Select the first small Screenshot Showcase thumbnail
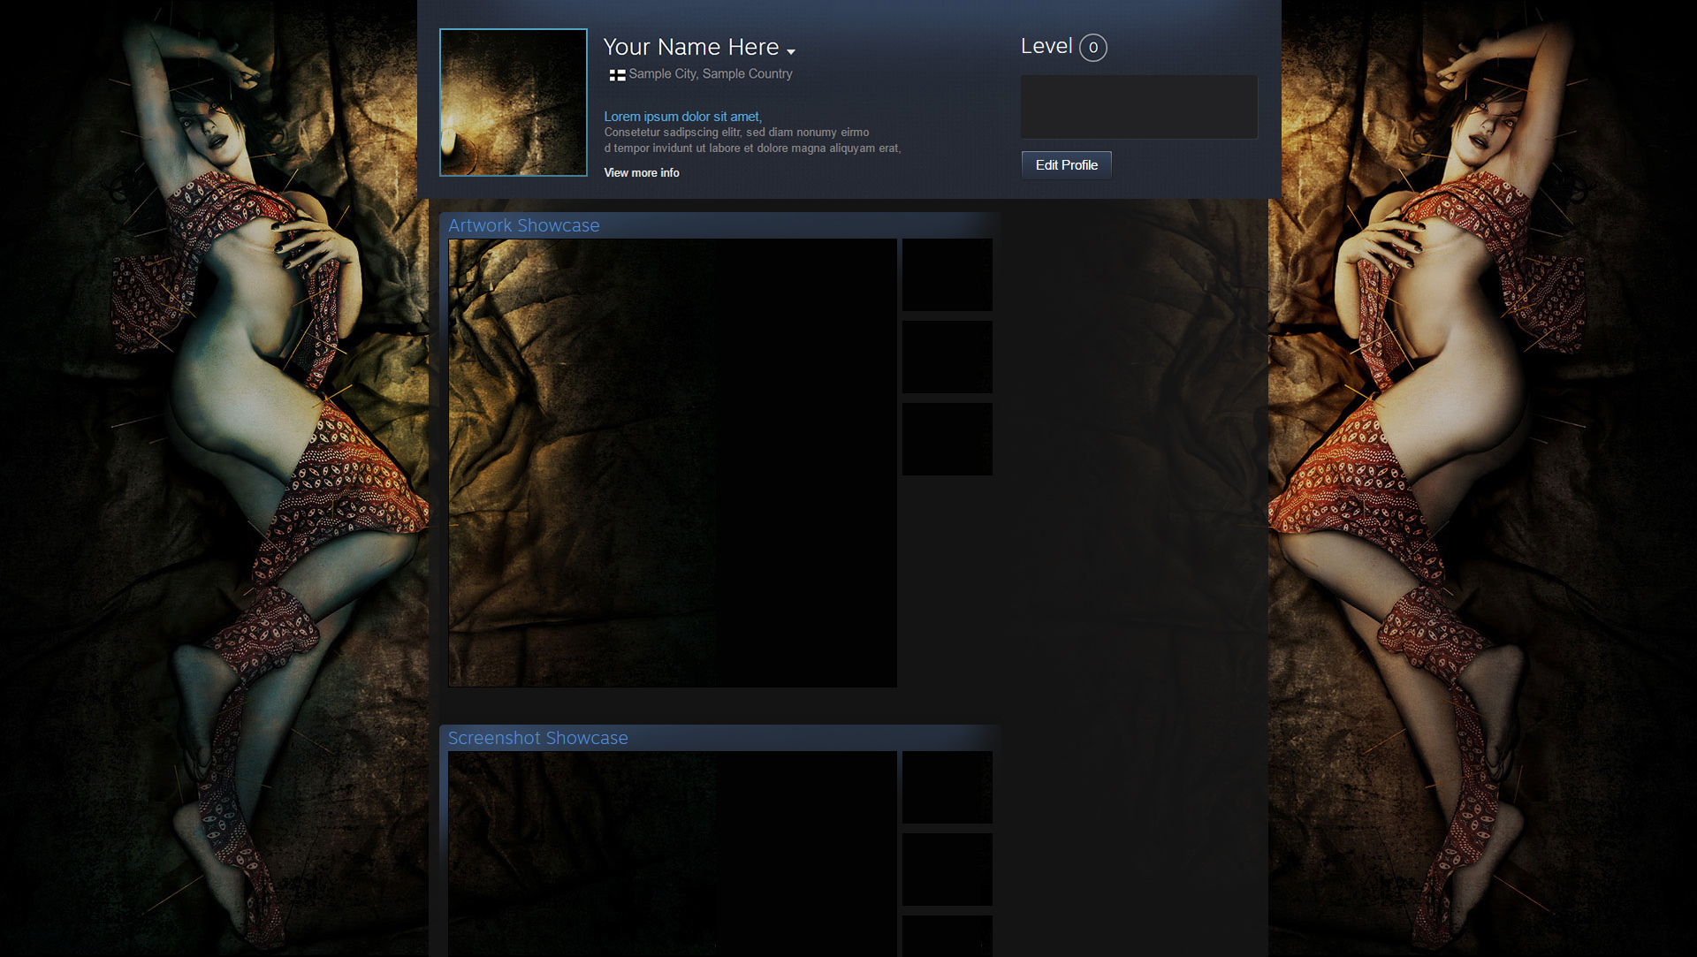 [x=947, y=787]
